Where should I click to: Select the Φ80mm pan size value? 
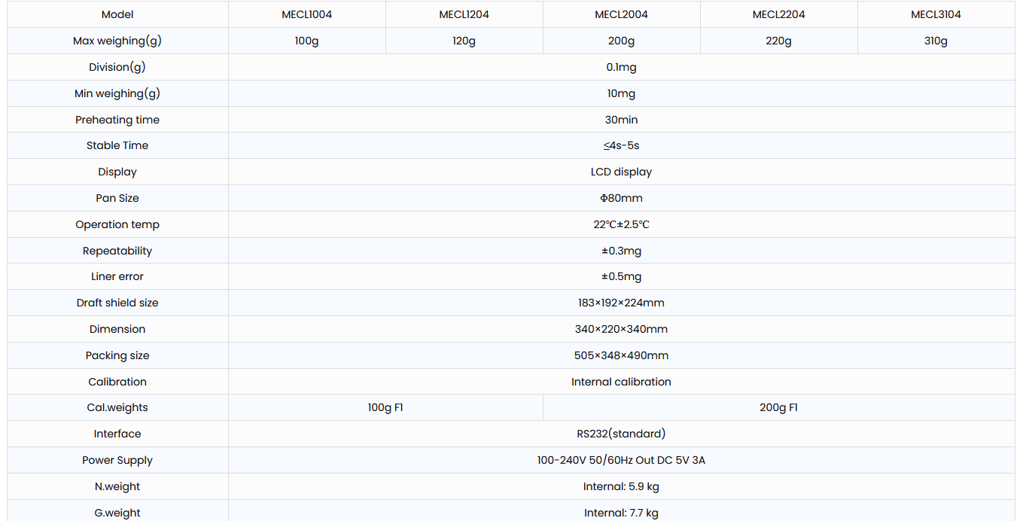coord(621,198)
